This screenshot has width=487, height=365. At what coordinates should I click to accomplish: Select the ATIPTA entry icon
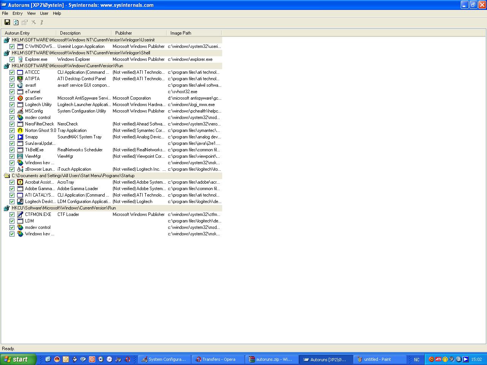[20, 79]
